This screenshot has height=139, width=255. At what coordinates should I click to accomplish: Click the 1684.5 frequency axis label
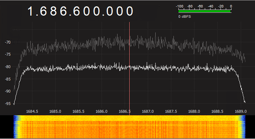tap(32, 111)
